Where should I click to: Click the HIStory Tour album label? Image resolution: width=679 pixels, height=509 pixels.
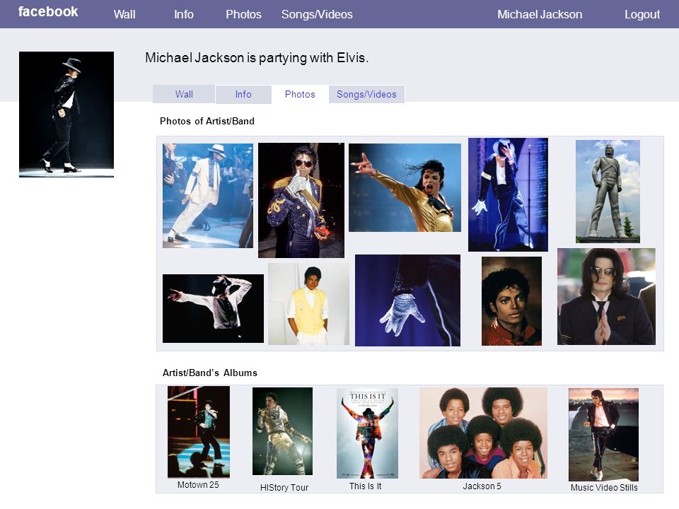tap(284, 487)
